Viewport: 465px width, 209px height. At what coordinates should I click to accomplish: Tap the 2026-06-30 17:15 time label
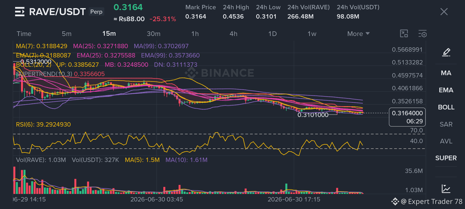tap(294, 199)
